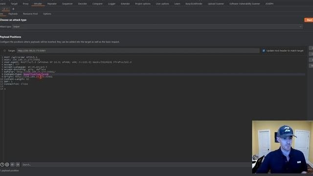Switch to the Payloads sub-tab
The width and height of the screenshot is (313, 176).
pyautogui.click(x=13, y=14)
